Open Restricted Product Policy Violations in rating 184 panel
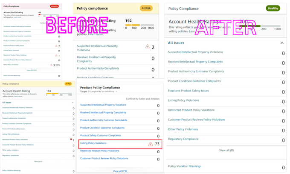Screen dimensions: 290x174 (x=15, y=140)
